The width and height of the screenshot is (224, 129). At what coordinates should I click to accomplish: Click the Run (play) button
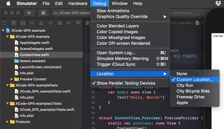point(29,13)
